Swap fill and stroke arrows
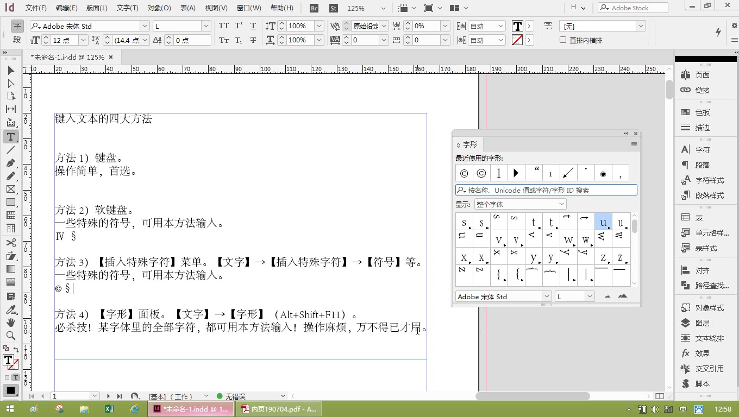 [x=16, y=350]
